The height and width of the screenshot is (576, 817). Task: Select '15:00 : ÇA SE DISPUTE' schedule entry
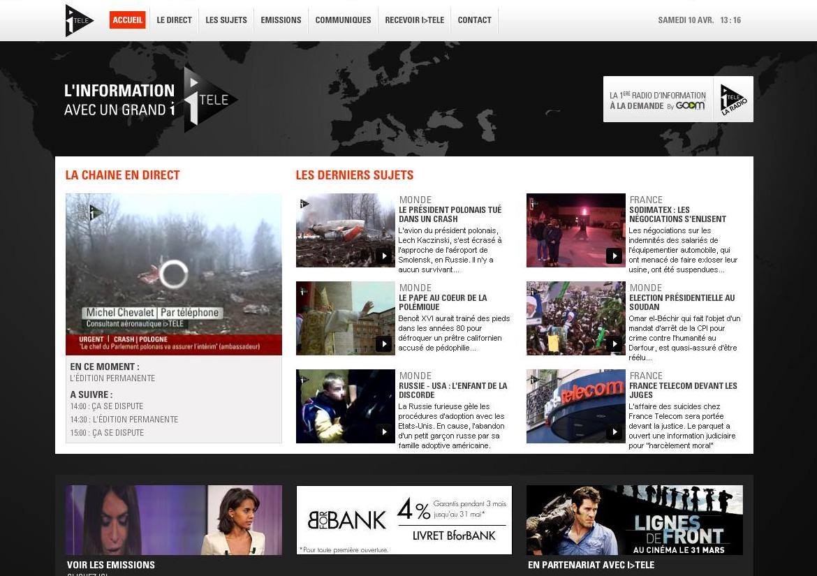click(107, 433)
